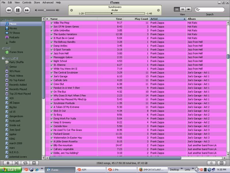Uncheck the Packard Goose checkbox

click(x=52, y=134)
